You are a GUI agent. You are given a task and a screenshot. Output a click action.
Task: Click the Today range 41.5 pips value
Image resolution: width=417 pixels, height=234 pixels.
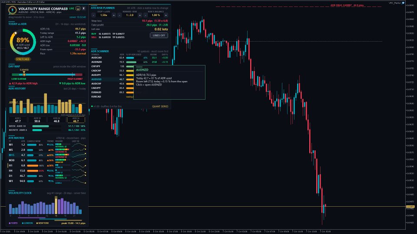pyautogui.click(x=80, y=33)
